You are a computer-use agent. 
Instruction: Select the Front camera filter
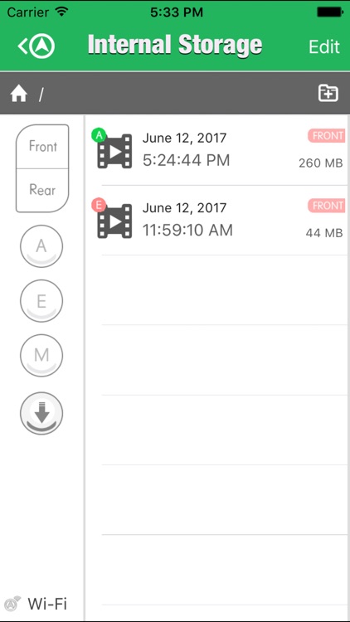click(x=42, y=146)
